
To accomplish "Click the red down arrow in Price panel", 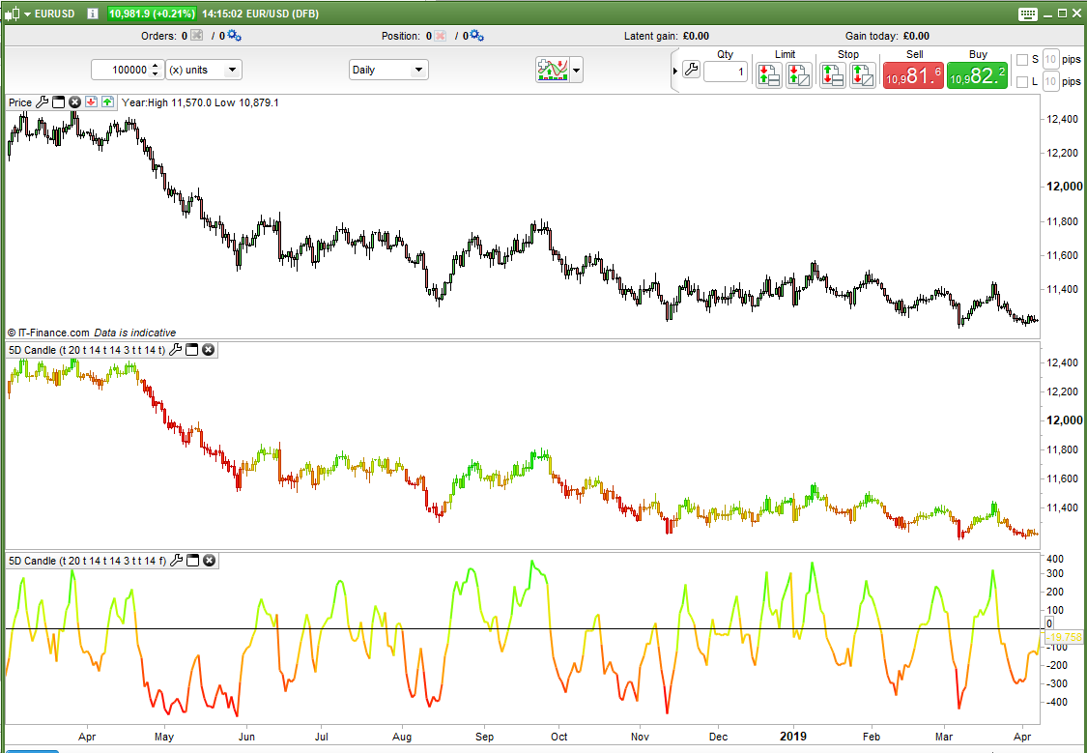I will [x=91, y=102].
